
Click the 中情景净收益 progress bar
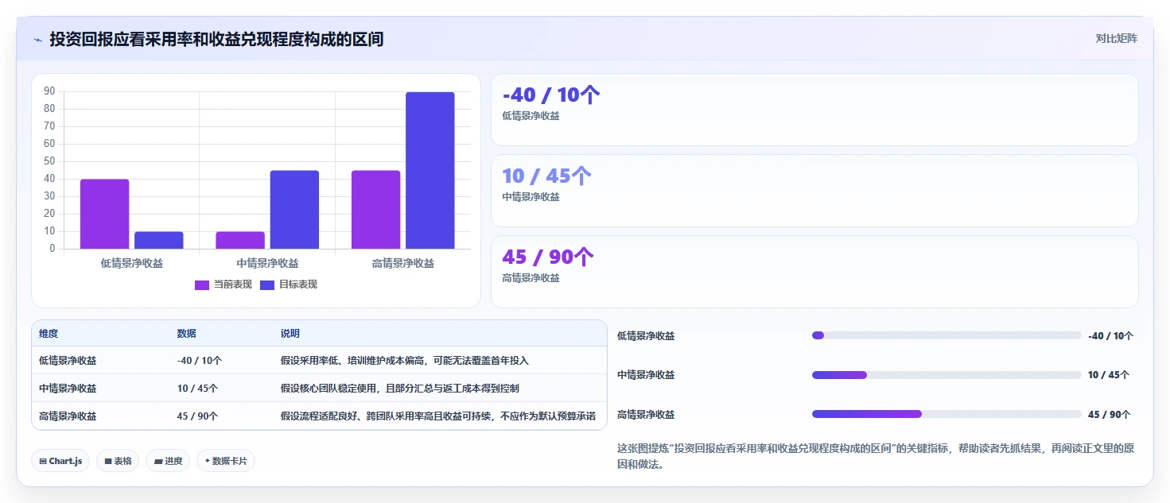[946, 375]
